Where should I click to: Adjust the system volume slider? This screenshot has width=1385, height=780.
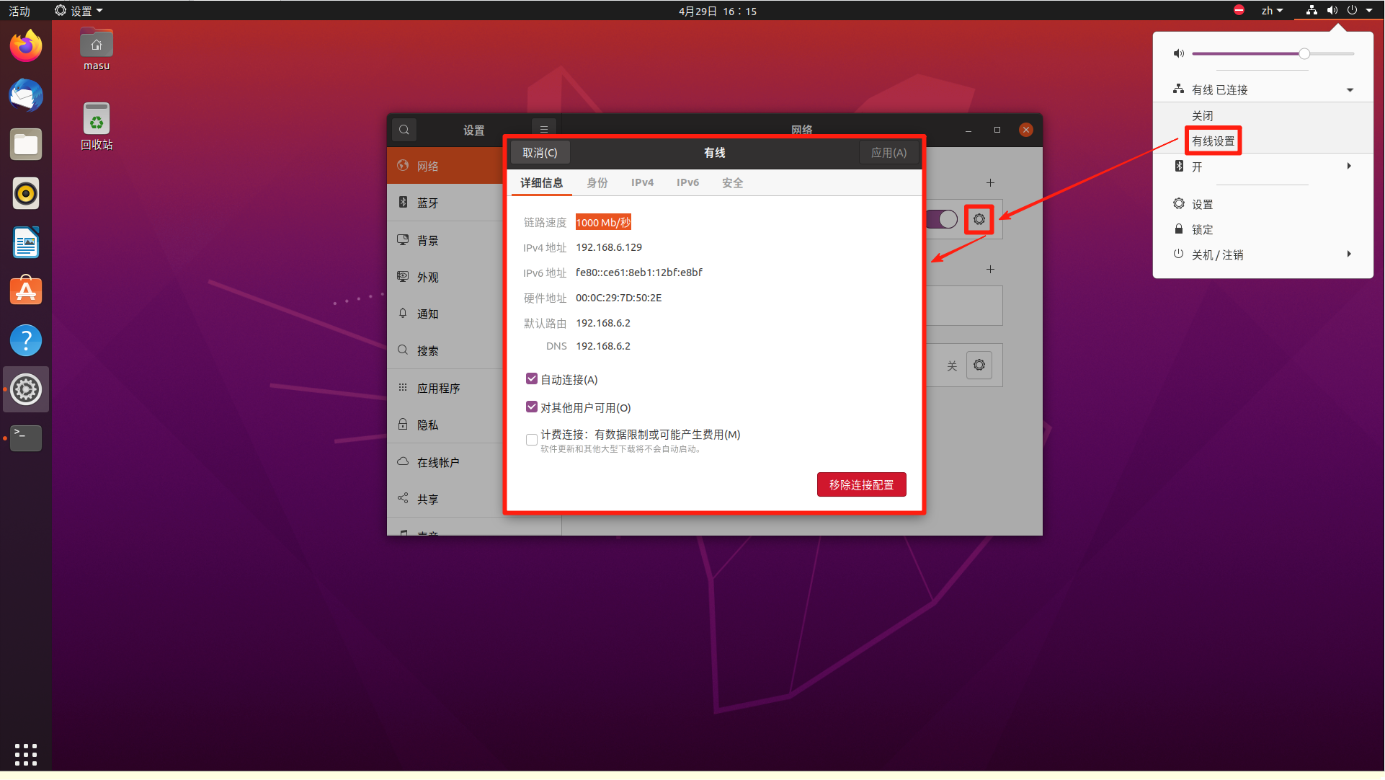(x=1304, y=53)
